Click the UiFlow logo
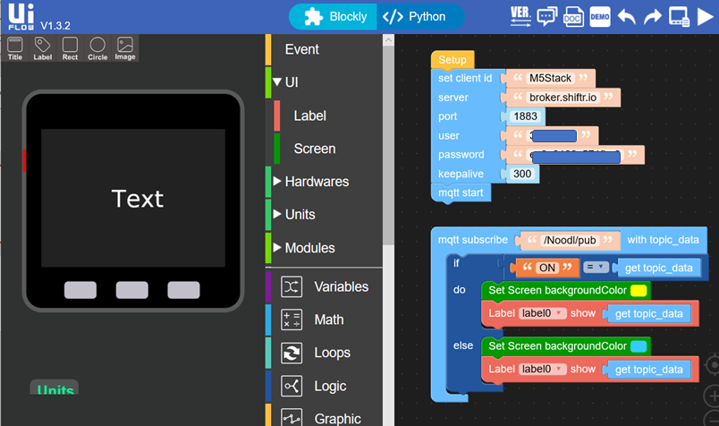This screenshot has width=719, height=426. [x=21, y=16]
